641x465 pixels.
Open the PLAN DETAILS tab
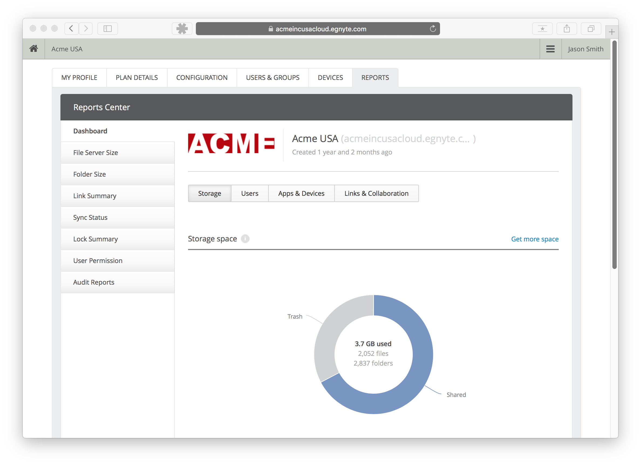click(137, 77)
